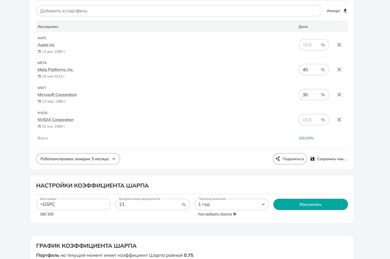Remove Meta Platforms from portfolio
Screen dimensions: 390x259
click(x=339, y=70)
